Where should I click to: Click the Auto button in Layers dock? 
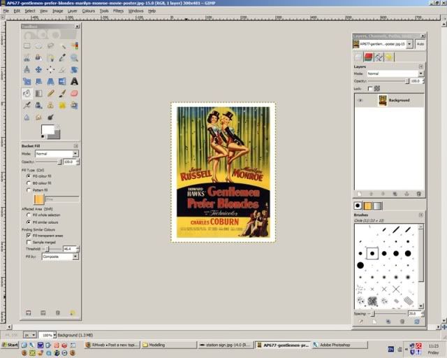tap(420, 44)
